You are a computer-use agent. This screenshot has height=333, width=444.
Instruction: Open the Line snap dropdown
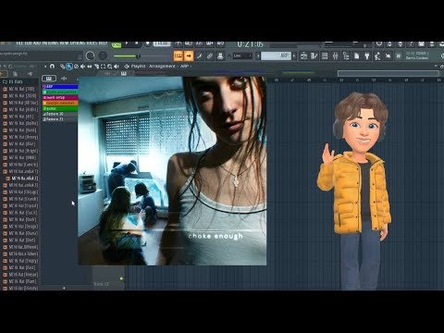[x=242, y=56]
